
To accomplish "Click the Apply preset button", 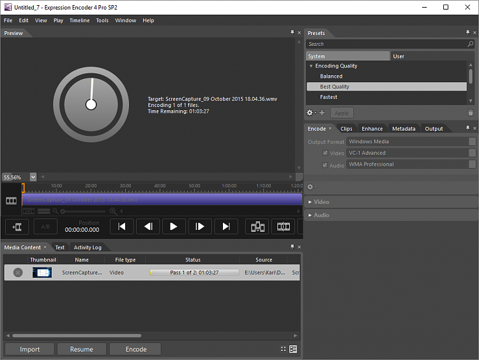I will pos(342,113).
